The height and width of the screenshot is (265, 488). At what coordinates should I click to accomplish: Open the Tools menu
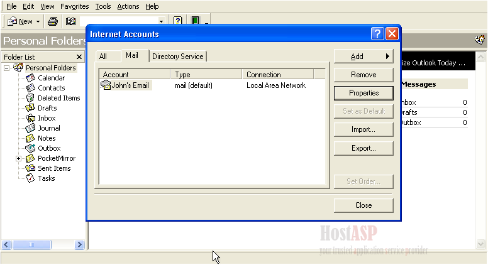click(103, 6)
